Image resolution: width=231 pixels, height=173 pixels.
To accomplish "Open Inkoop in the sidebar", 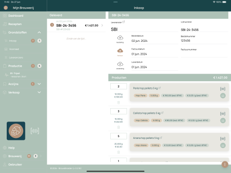I will [13, 41].
